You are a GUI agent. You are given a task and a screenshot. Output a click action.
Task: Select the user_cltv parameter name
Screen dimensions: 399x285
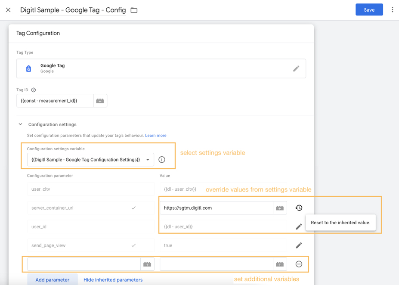click(90, 189)
